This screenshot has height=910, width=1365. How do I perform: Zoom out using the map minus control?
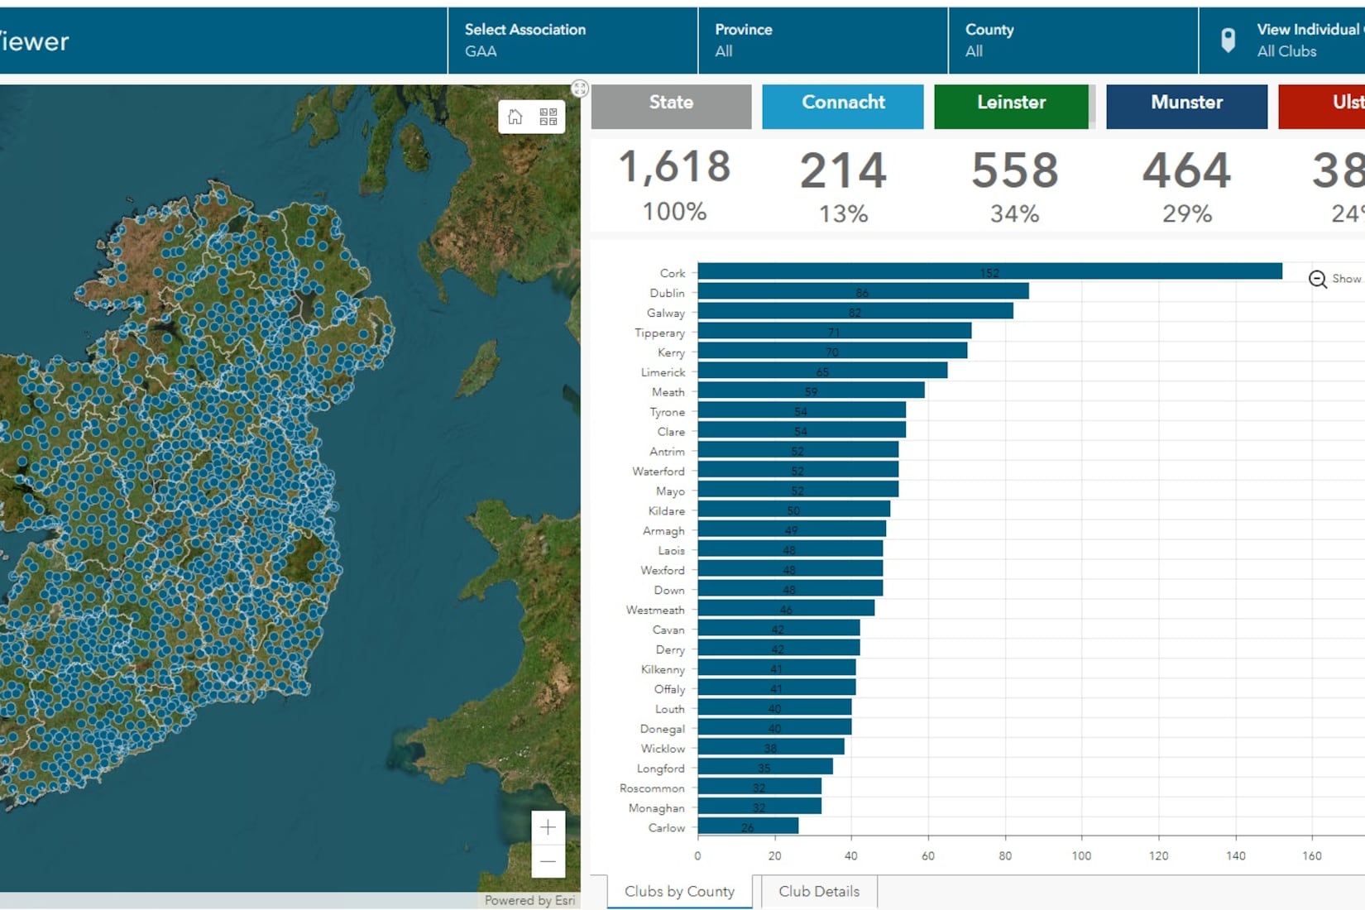click(547, 861)
